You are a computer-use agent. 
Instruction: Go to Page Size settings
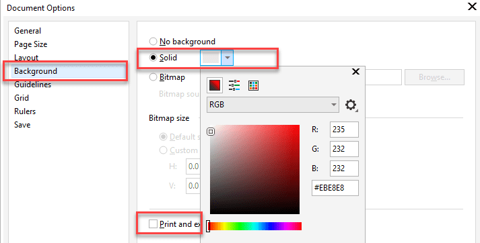pos(30,44)
